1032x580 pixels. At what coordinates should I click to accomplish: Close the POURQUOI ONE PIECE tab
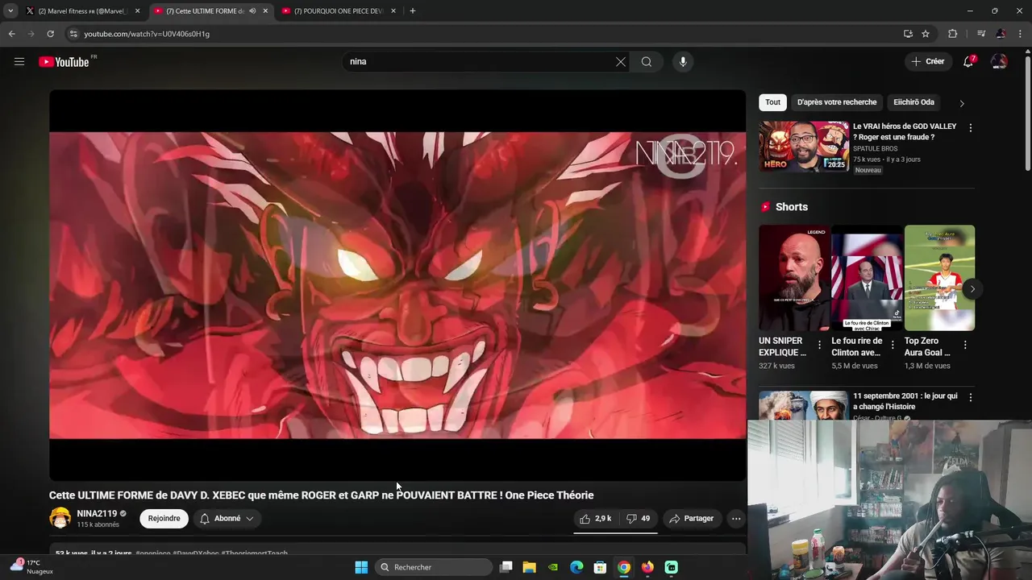(x=393, y=11)
